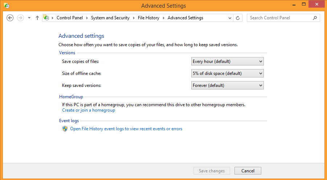Image resolution: width=327 pixels, height=180 pixels.
Task: Navigate to File History breadcrumb
Action: 148,18
